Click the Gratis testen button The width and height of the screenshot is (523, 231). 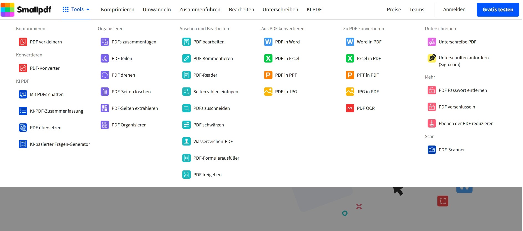click(x=498, y=10)
